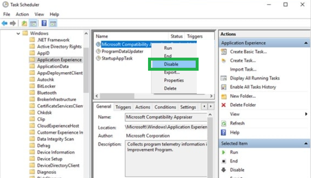Click the Enable All Tasks History text
Image resolution: width=311 pixels, height=178 pixels.
[x=253, y=87]
